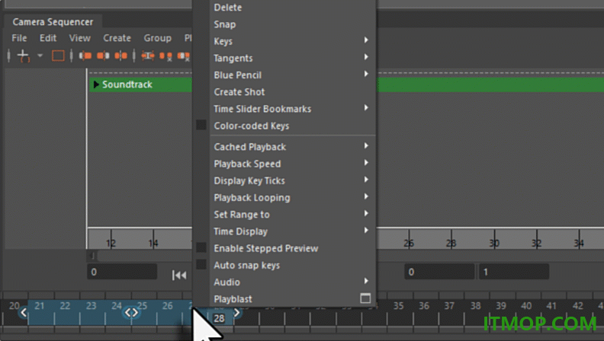
Task: Click frame 12 on sequencer ruler
Action: pos(111,243)
